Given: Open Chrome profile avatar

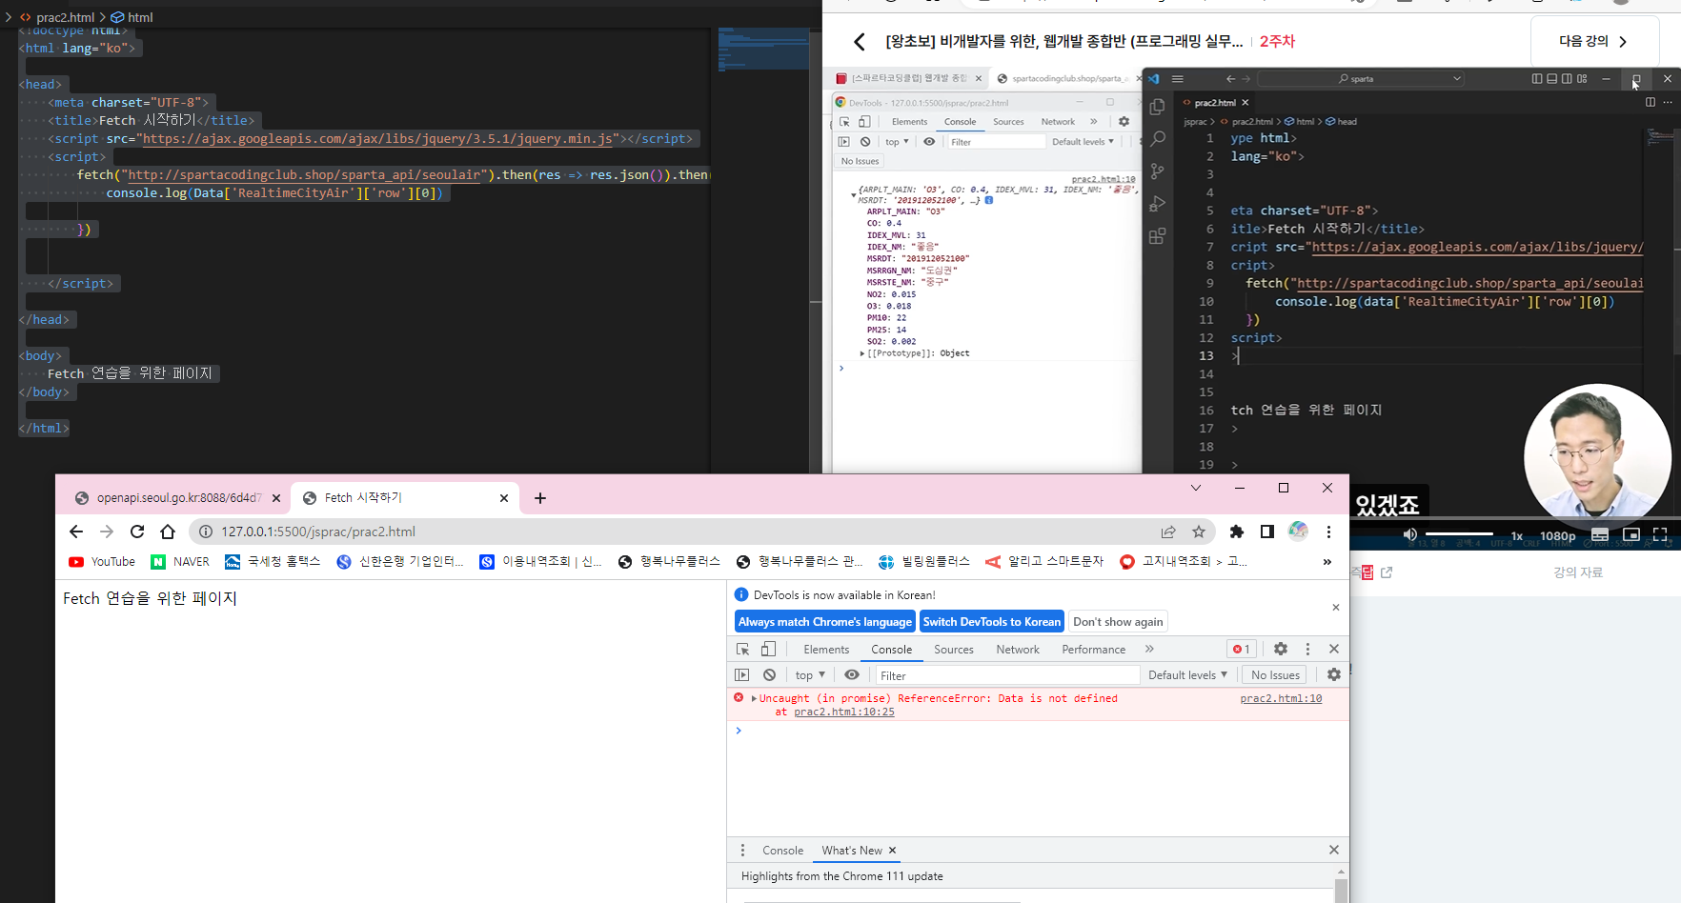Looking at the screenshot, I should [x=1298, y=532].
